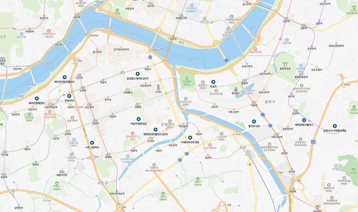
Task: Select the 서초그랑자이 star marker
Action: (x=92, y=143)
